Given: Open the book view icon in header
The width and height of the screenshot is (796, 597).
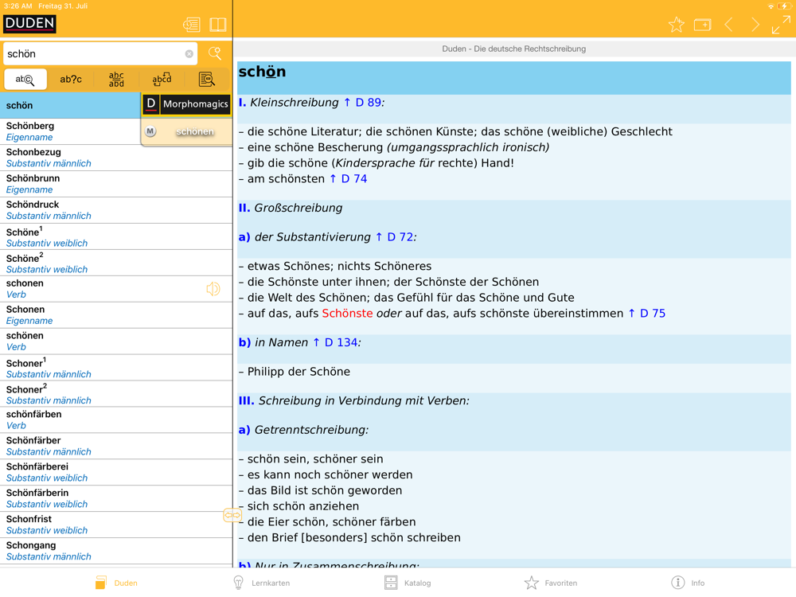Looking at the screenshot, I should (218, 25).
